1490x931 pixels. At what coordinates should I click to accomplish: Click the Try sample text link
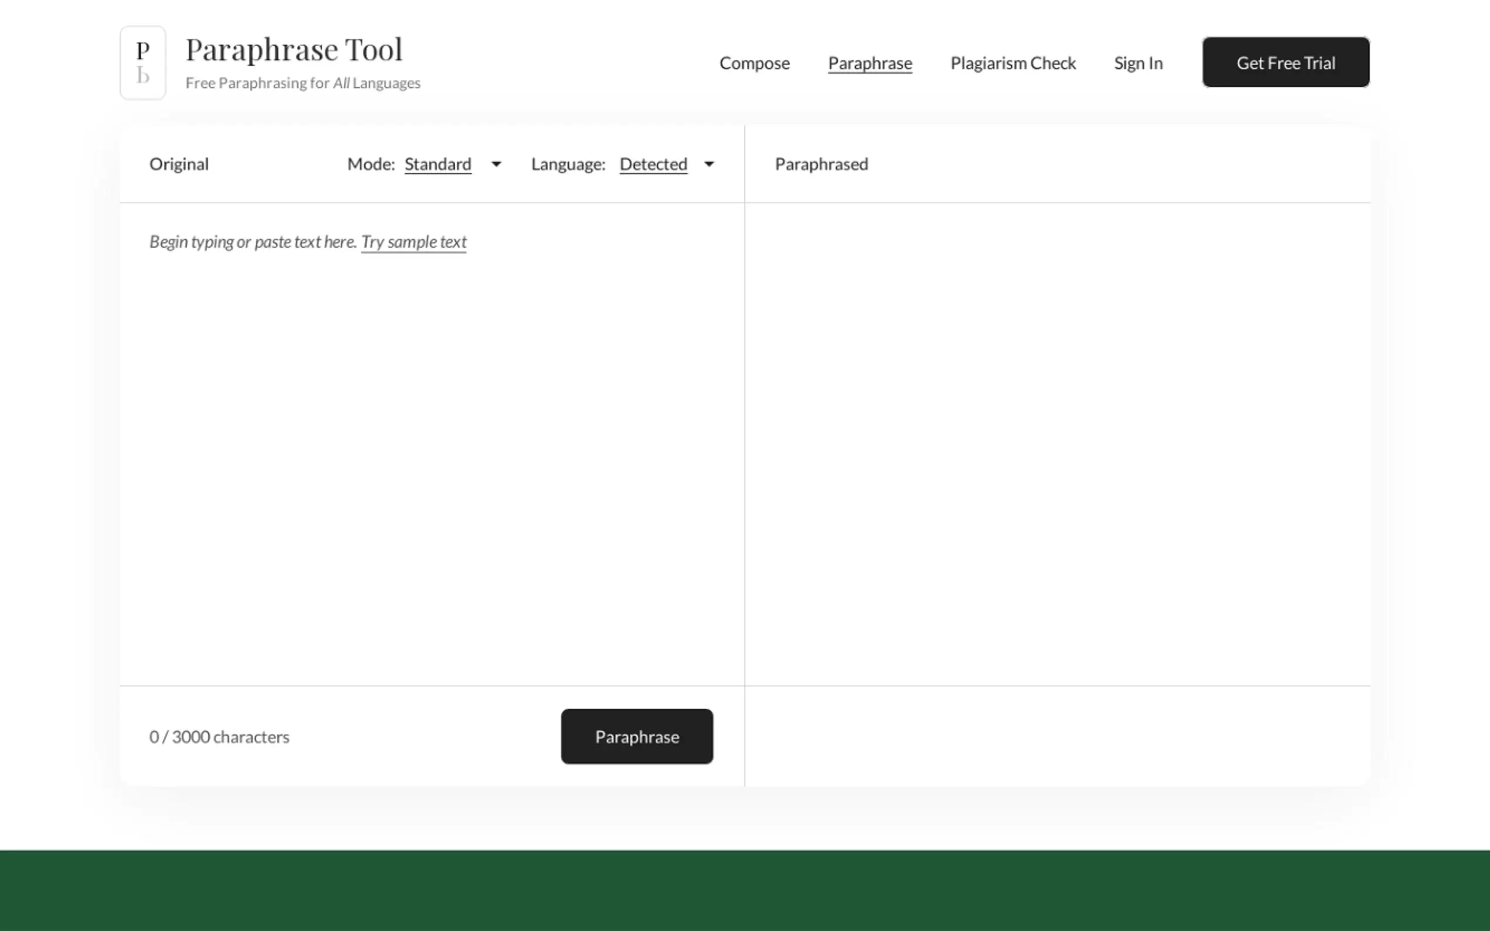click(414, 242)
